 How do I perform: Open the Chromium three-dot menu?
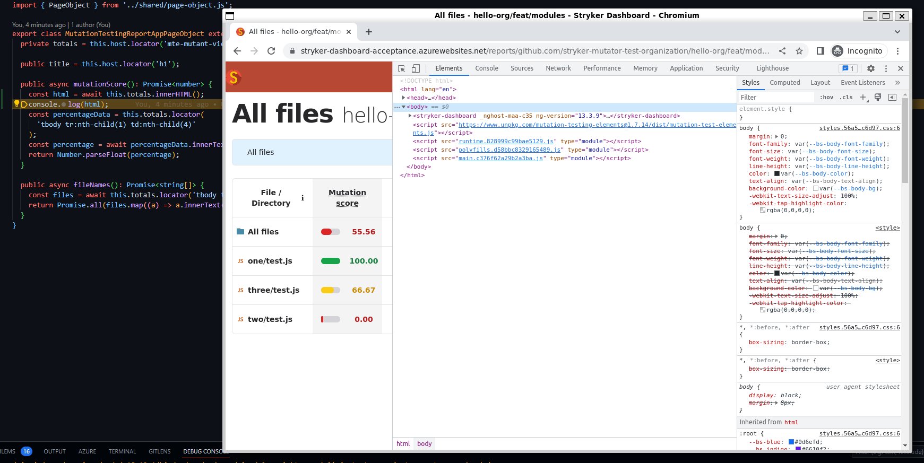(897, 51)
